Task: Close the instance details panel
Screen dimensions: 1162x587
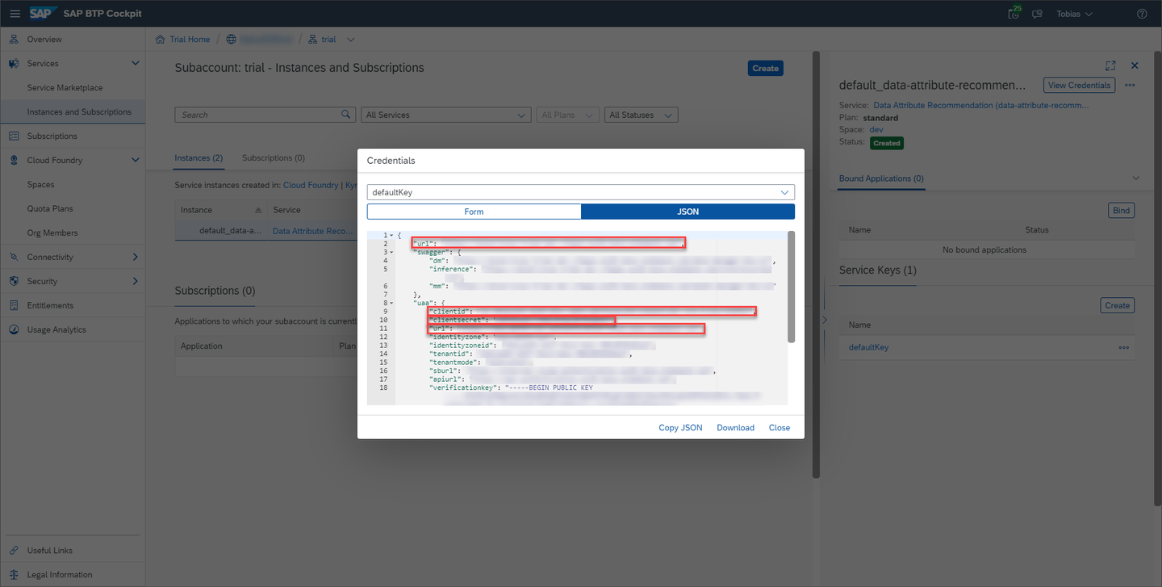Action: click(x=1135, y=65)
